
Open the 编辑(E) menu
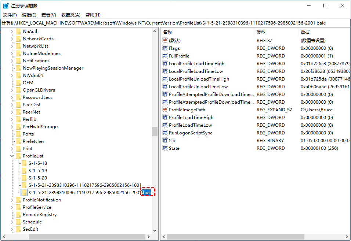point(29,15)
